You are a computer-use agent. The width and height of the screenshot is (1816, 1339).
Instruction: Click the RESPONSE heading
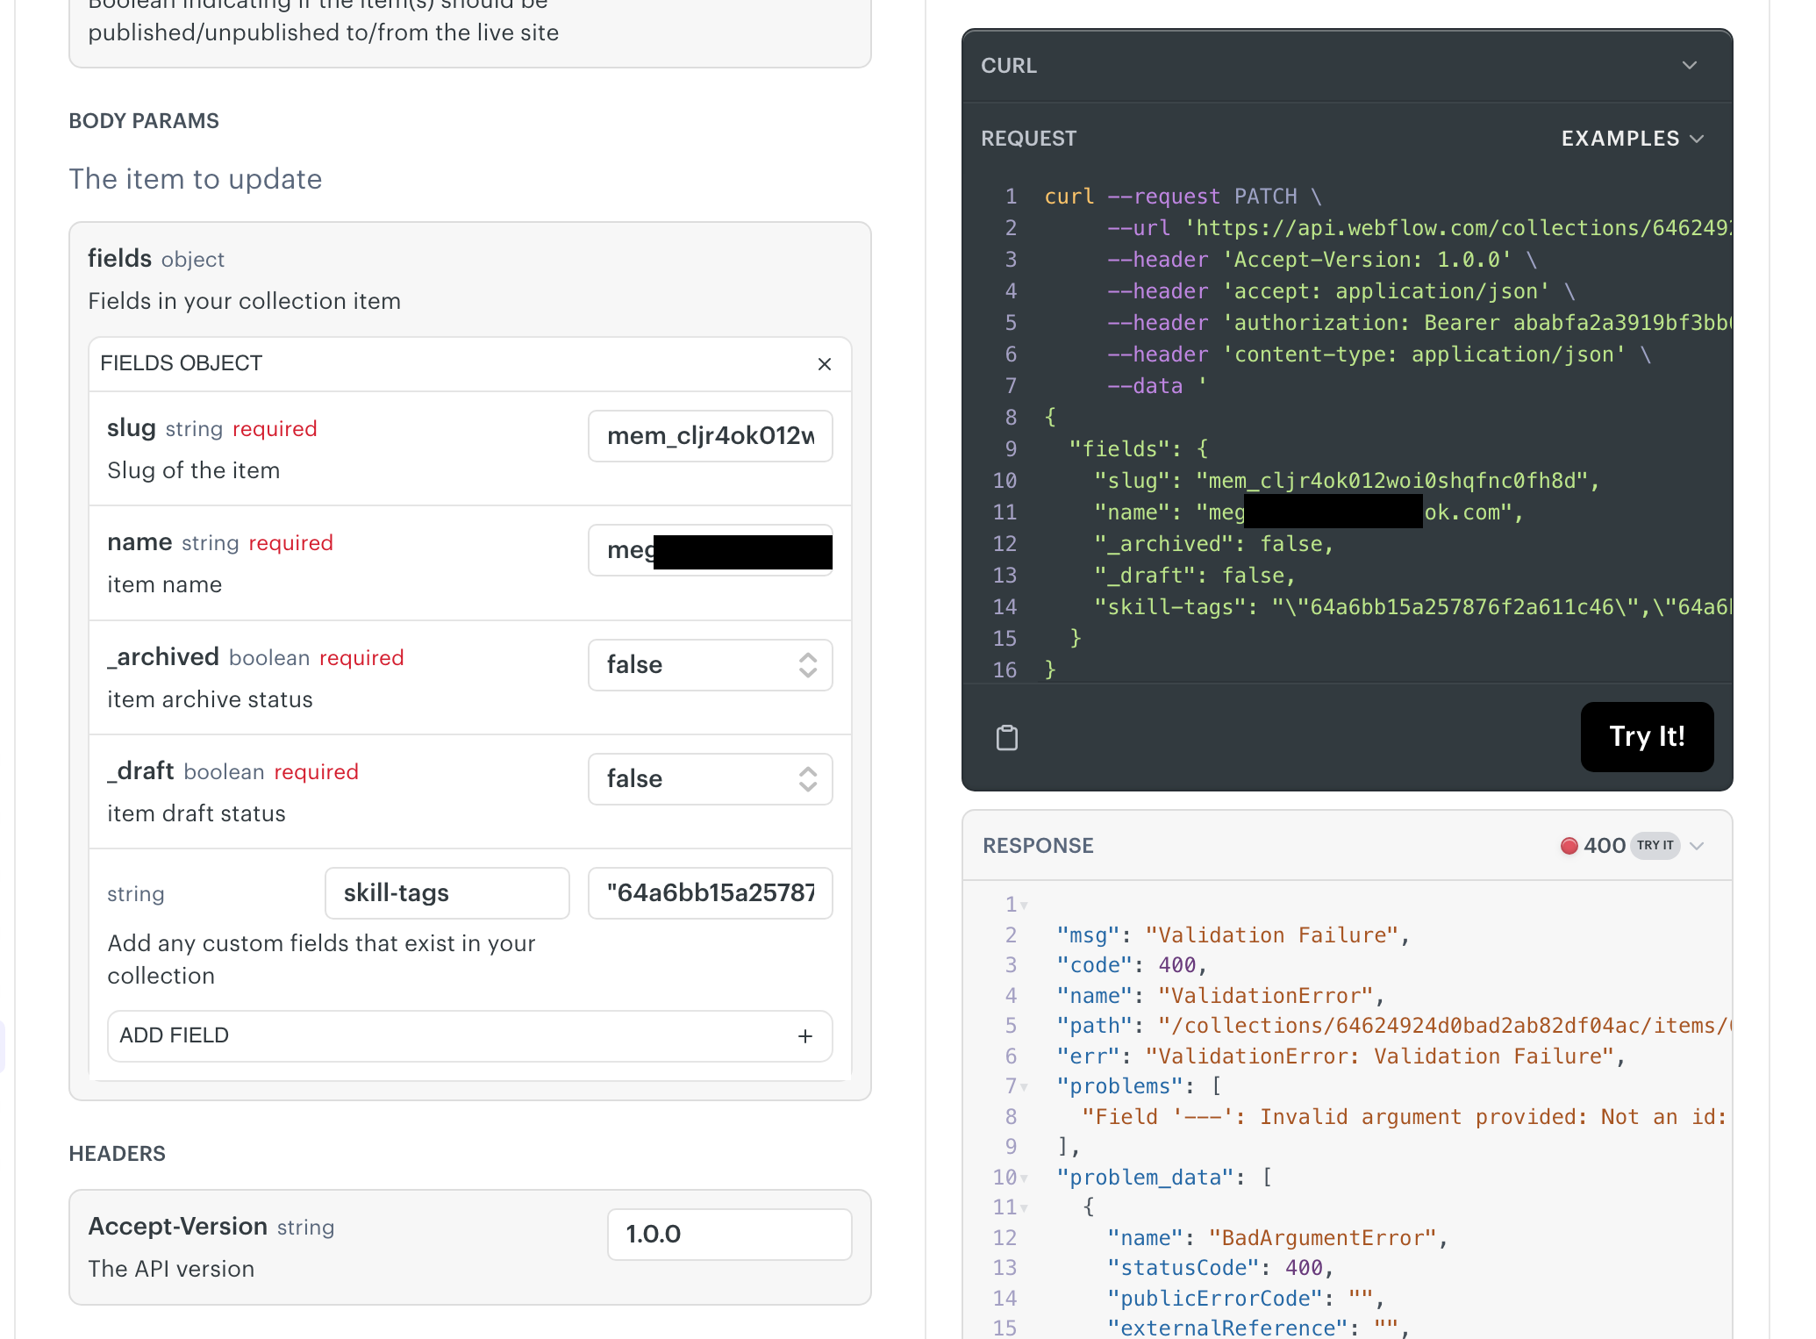(1038, 846)
